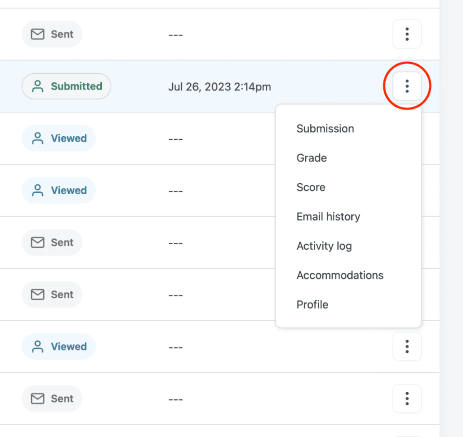
Task: Open the three-dot menu on the lower Viewed row
Action: 407,346
